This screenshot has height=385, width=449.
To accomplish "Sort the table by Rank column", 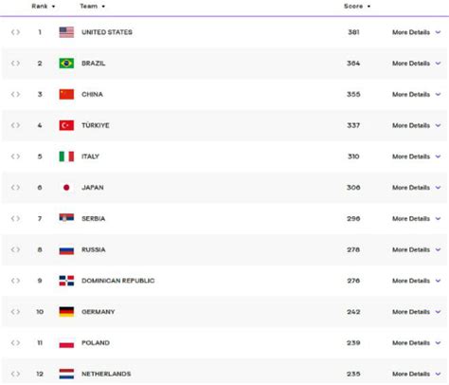I will point(44,6).
